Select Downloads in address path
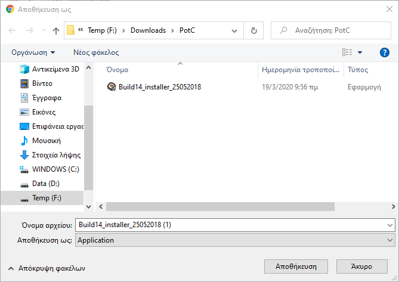This screenshot has width=399, height=282. 148,30
